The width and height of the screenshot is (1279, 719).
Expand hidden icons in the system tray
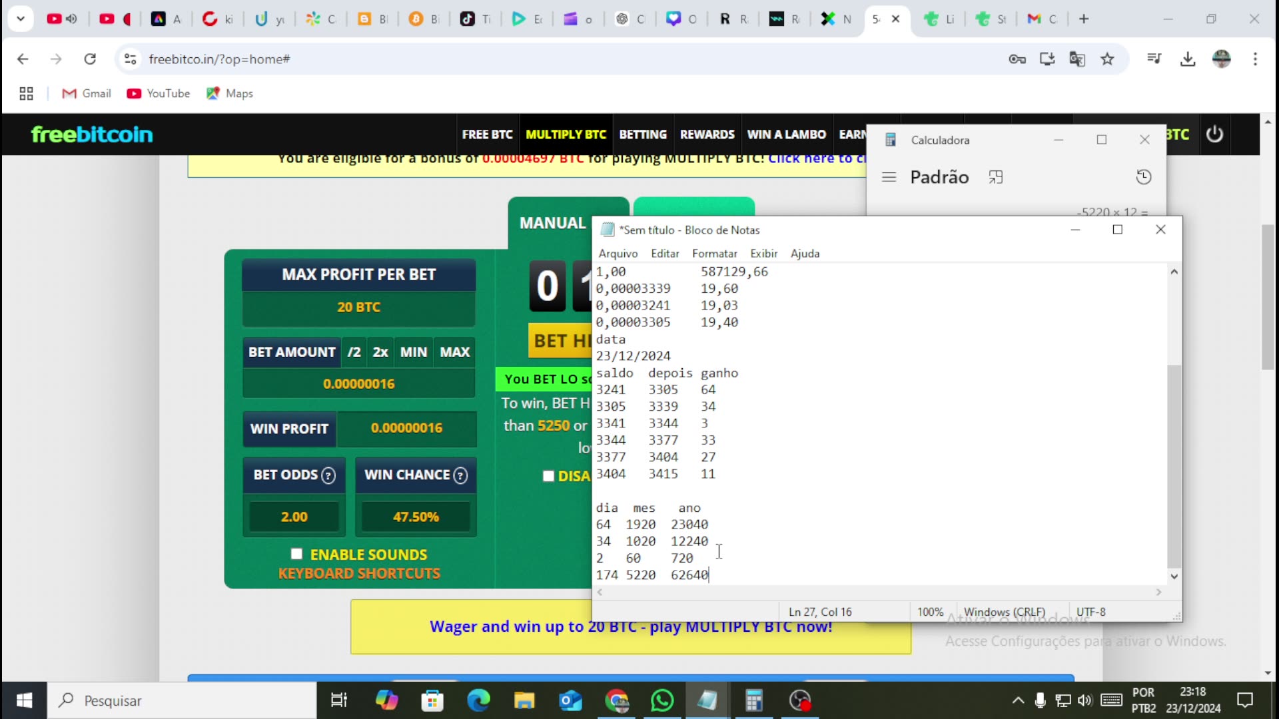coord(1019,700)
